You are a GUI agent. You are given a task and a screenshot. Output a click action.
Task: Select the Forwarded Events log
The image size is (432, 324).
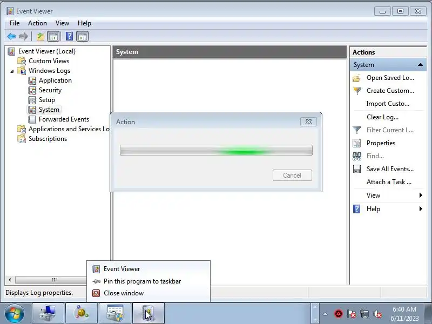pyautogui.click(x=64, y=119)
